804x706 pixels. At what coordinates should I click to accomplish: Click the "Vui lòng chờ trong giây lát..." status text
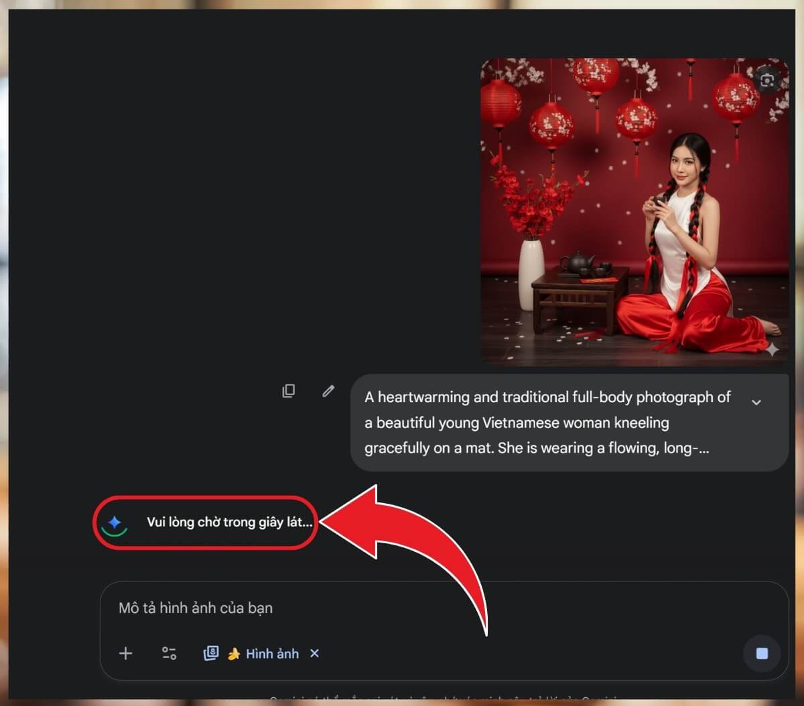tap(229, 522)
